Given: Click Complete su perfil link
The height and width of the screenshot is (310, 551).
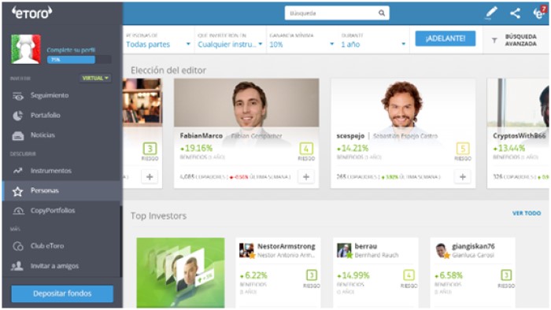Looking at the screenshot, I should click(x=71, y=50).
